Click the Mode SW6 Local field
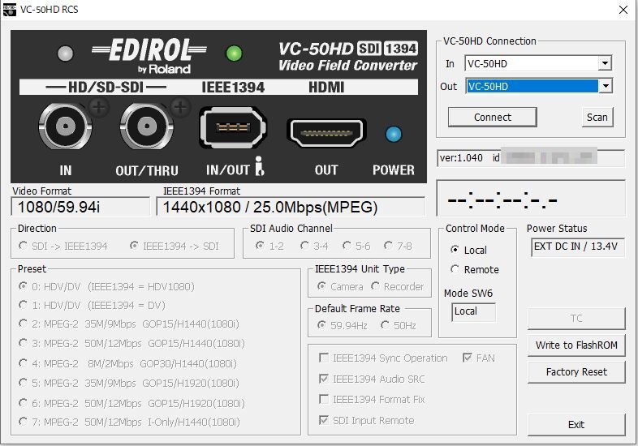This screenshot has width=638, height=446. 473,312
